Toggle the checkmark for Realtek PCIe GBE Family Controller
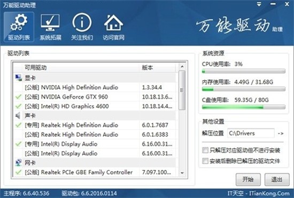Image resolution: width=294 pixels, height=198 pixels. point(18,172)
